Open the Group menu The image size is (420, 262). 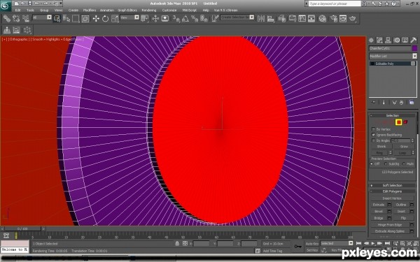(44, 10)
